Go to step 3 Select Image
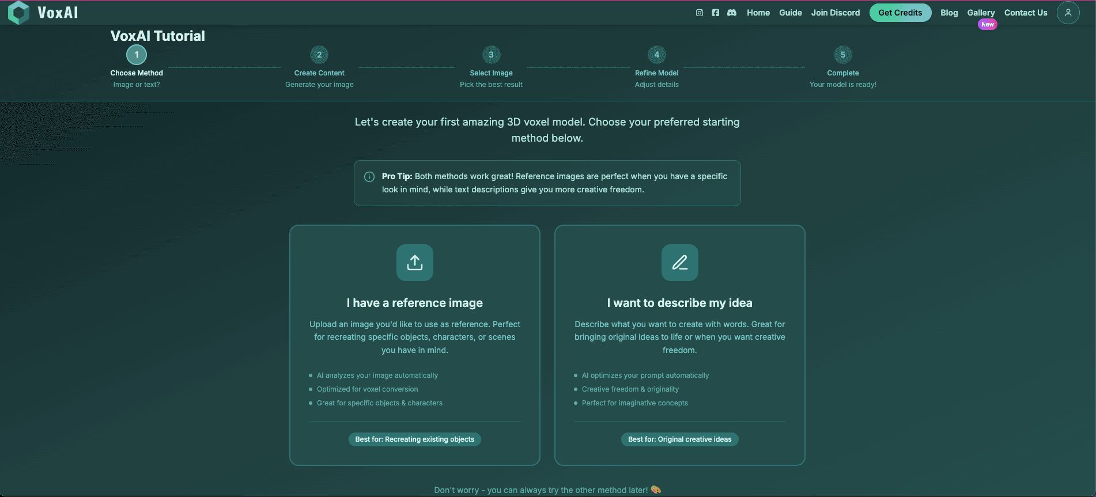The width and height of the screenshot is (1096, 497). [x=491, y=55]
